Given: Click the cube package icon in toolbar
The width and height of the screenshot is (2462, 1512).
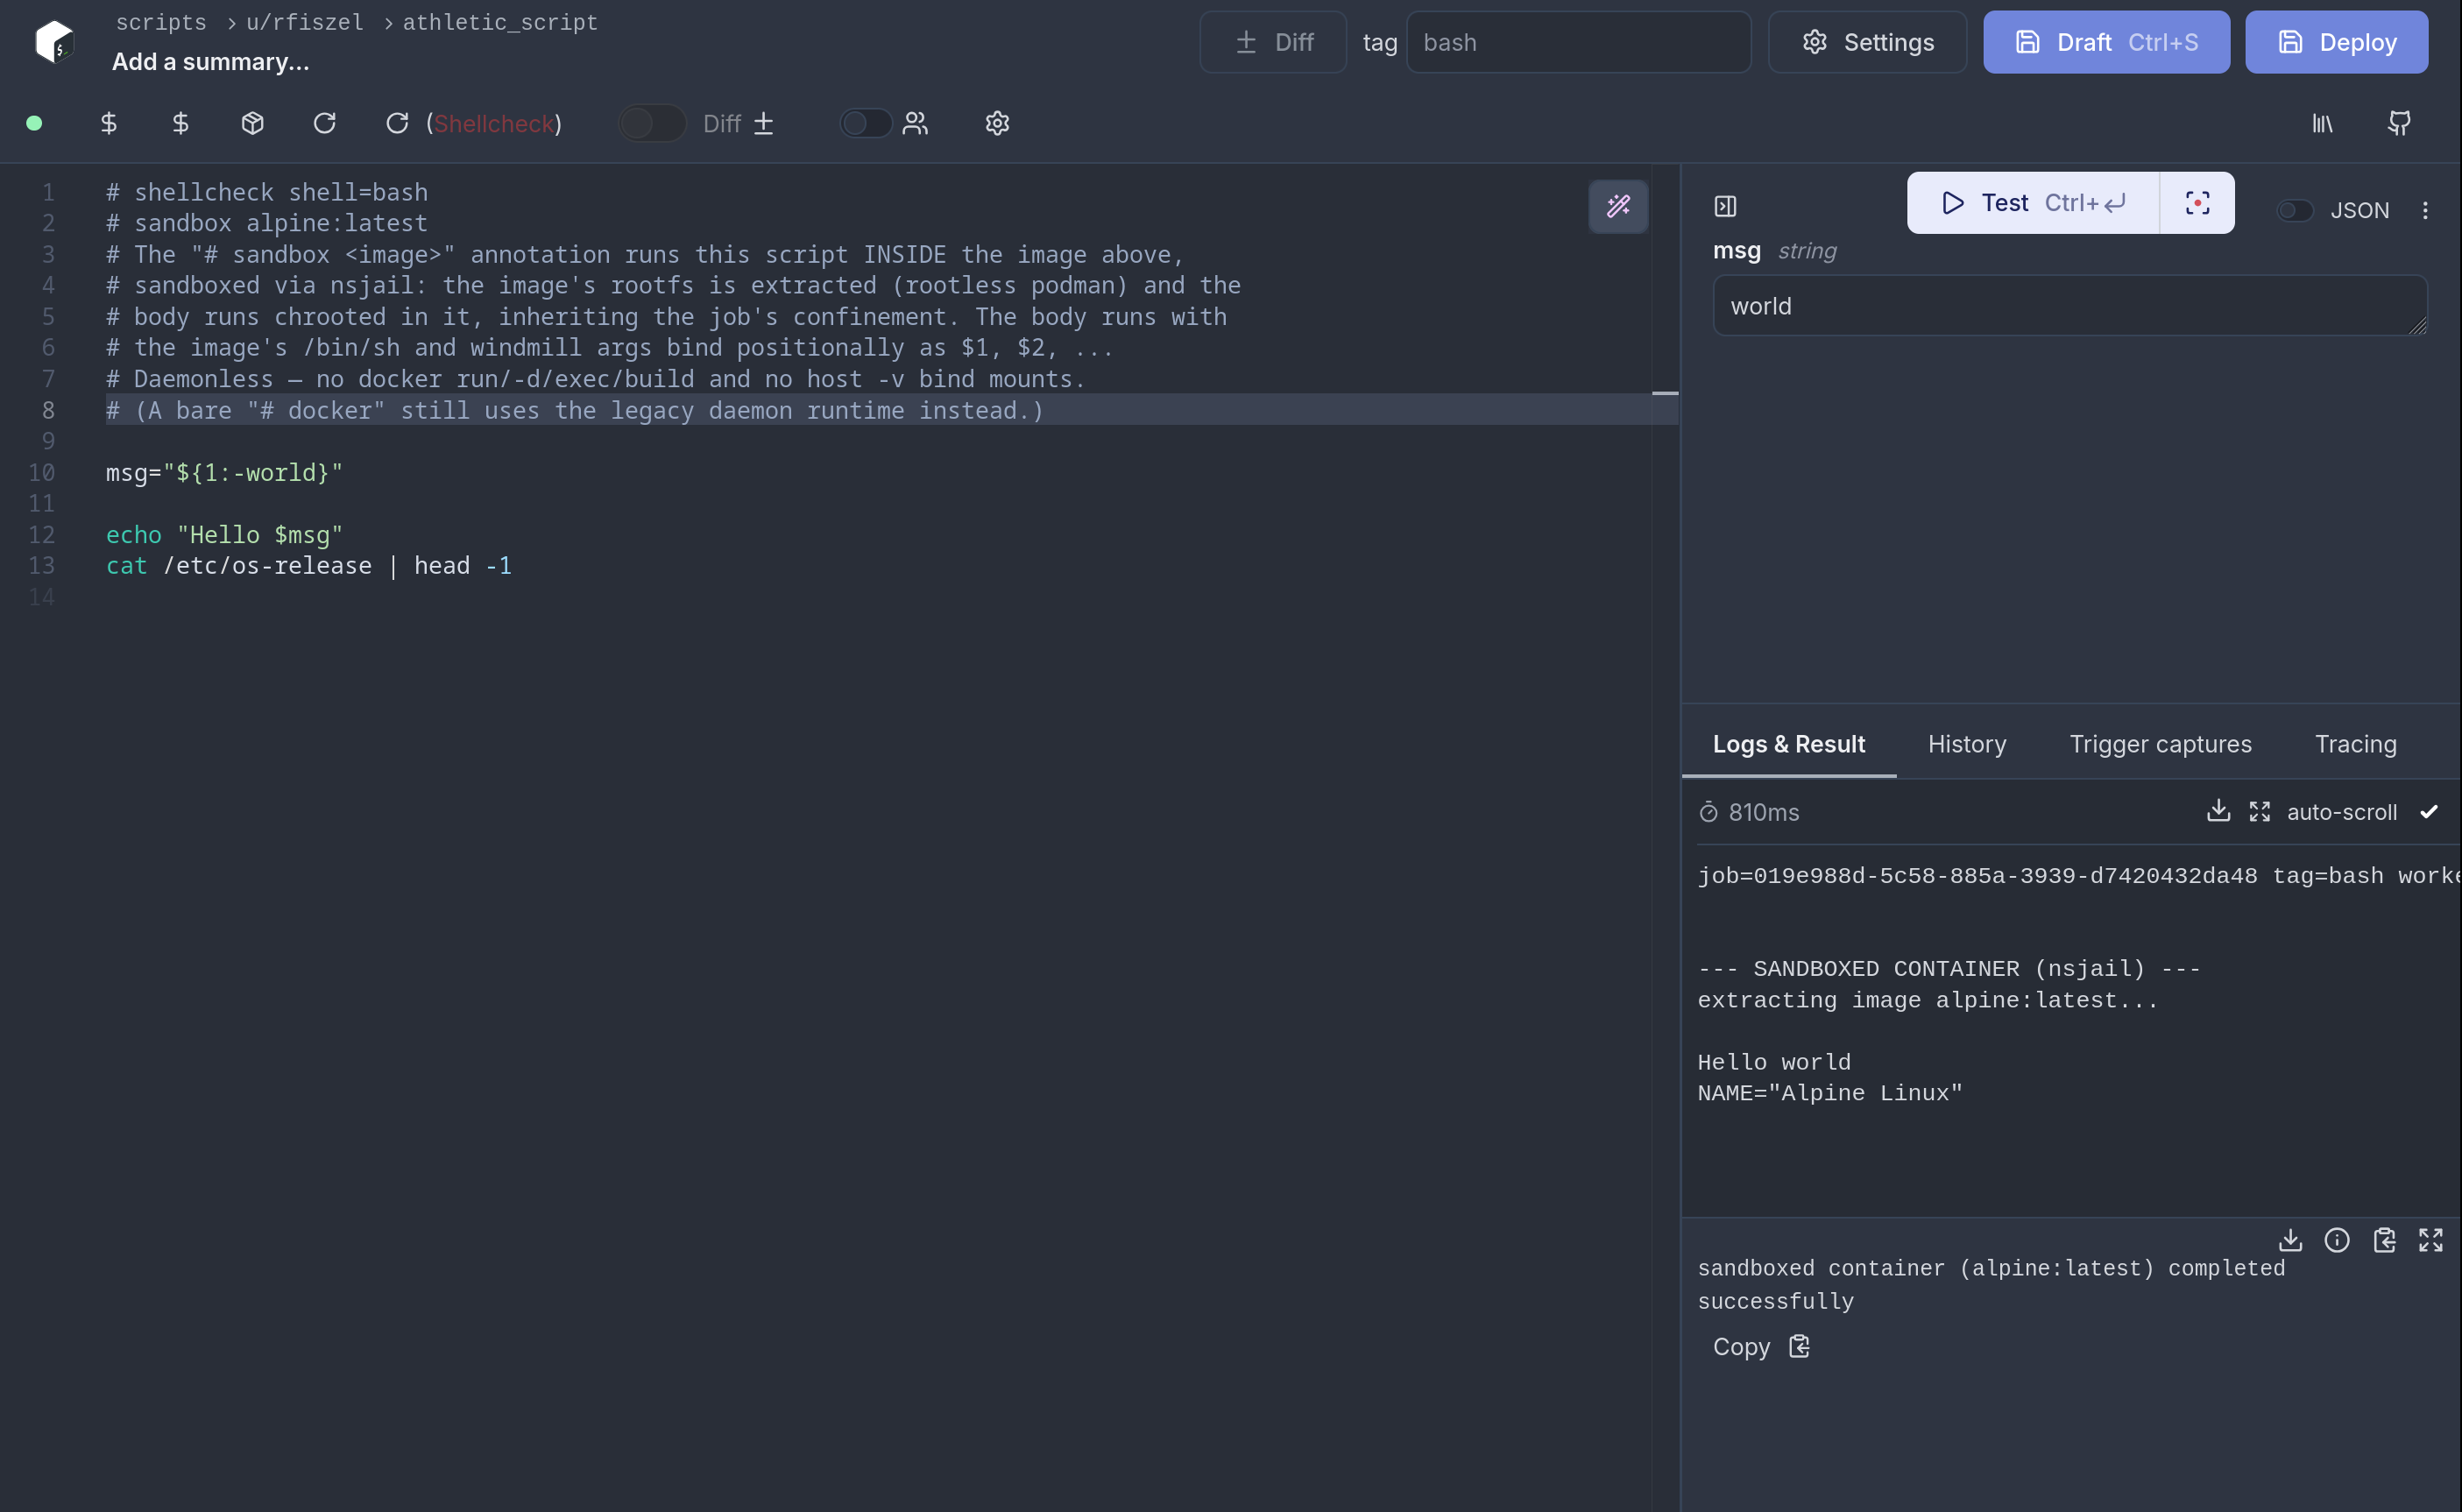Looking at the screenshot, I should pos(252,123).
